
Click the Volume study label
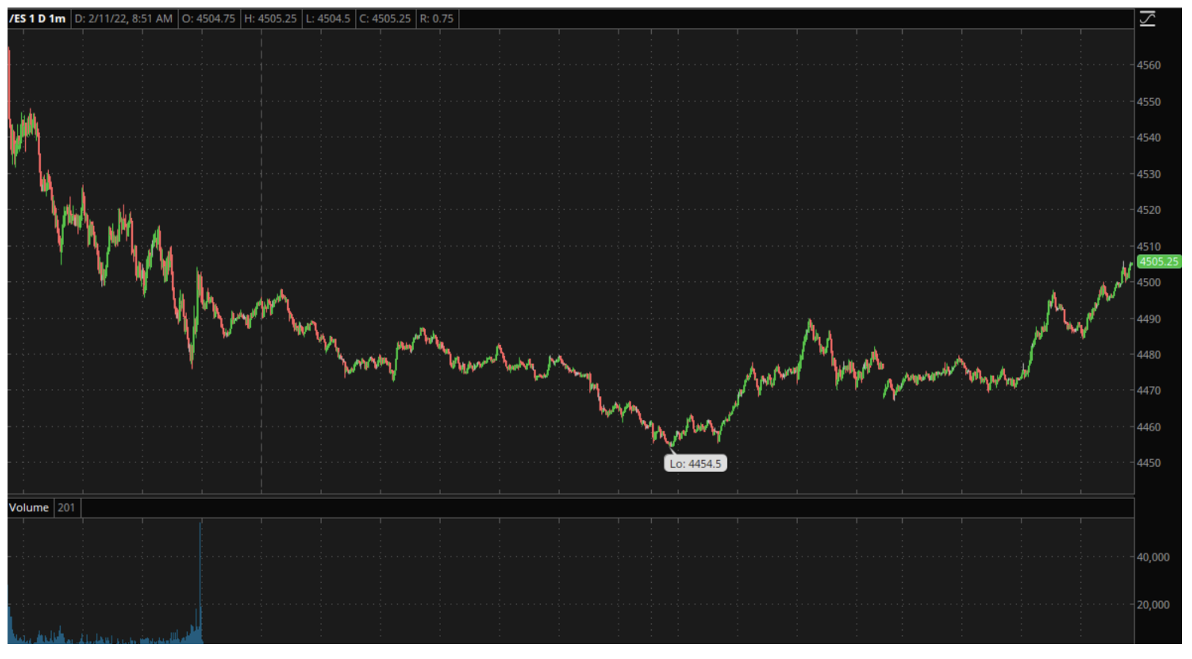29,508
